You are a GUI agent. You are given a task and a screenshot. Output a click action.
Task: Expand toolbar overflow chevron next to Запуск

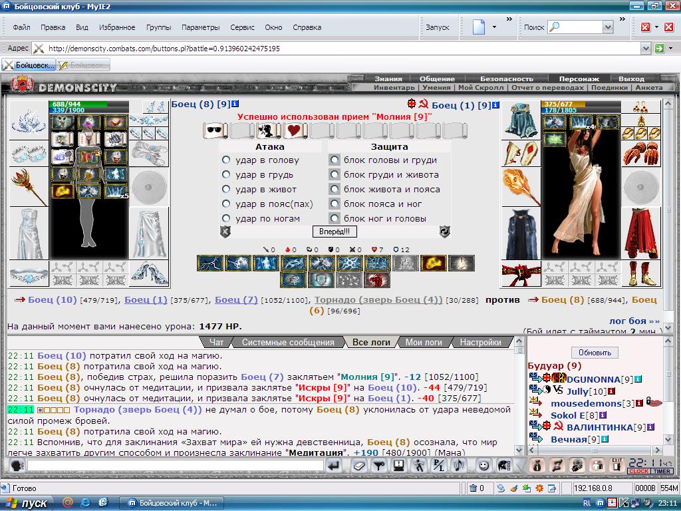click(x=509, y=19)
